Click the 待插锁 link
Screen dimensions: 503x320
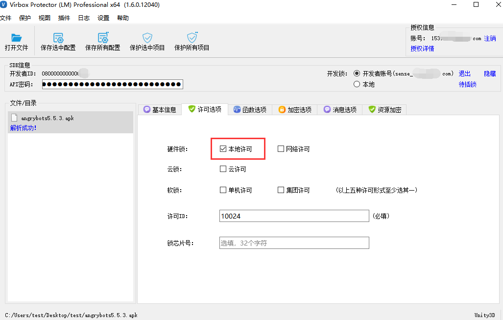coord(467,84)
